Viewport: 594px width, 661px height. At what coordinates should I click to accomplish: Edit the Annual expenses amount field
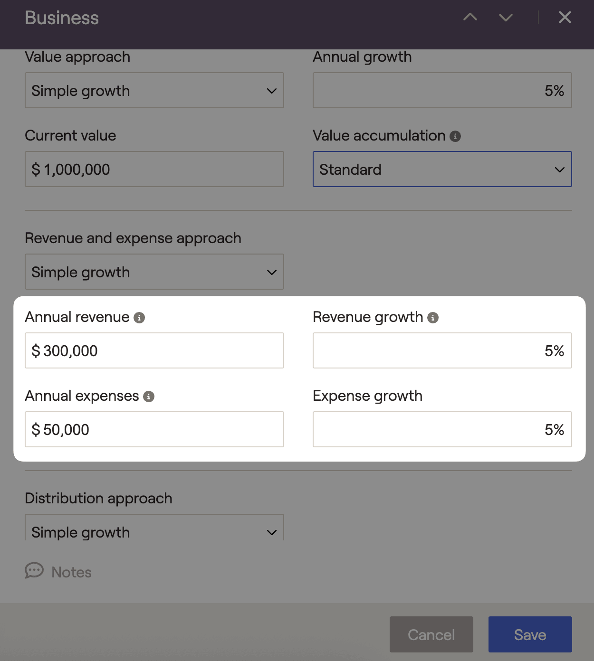(x=154, y=429)
